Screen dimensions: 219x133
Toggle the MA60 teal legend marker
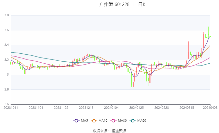pyautogui.click(x=133, y=121)
